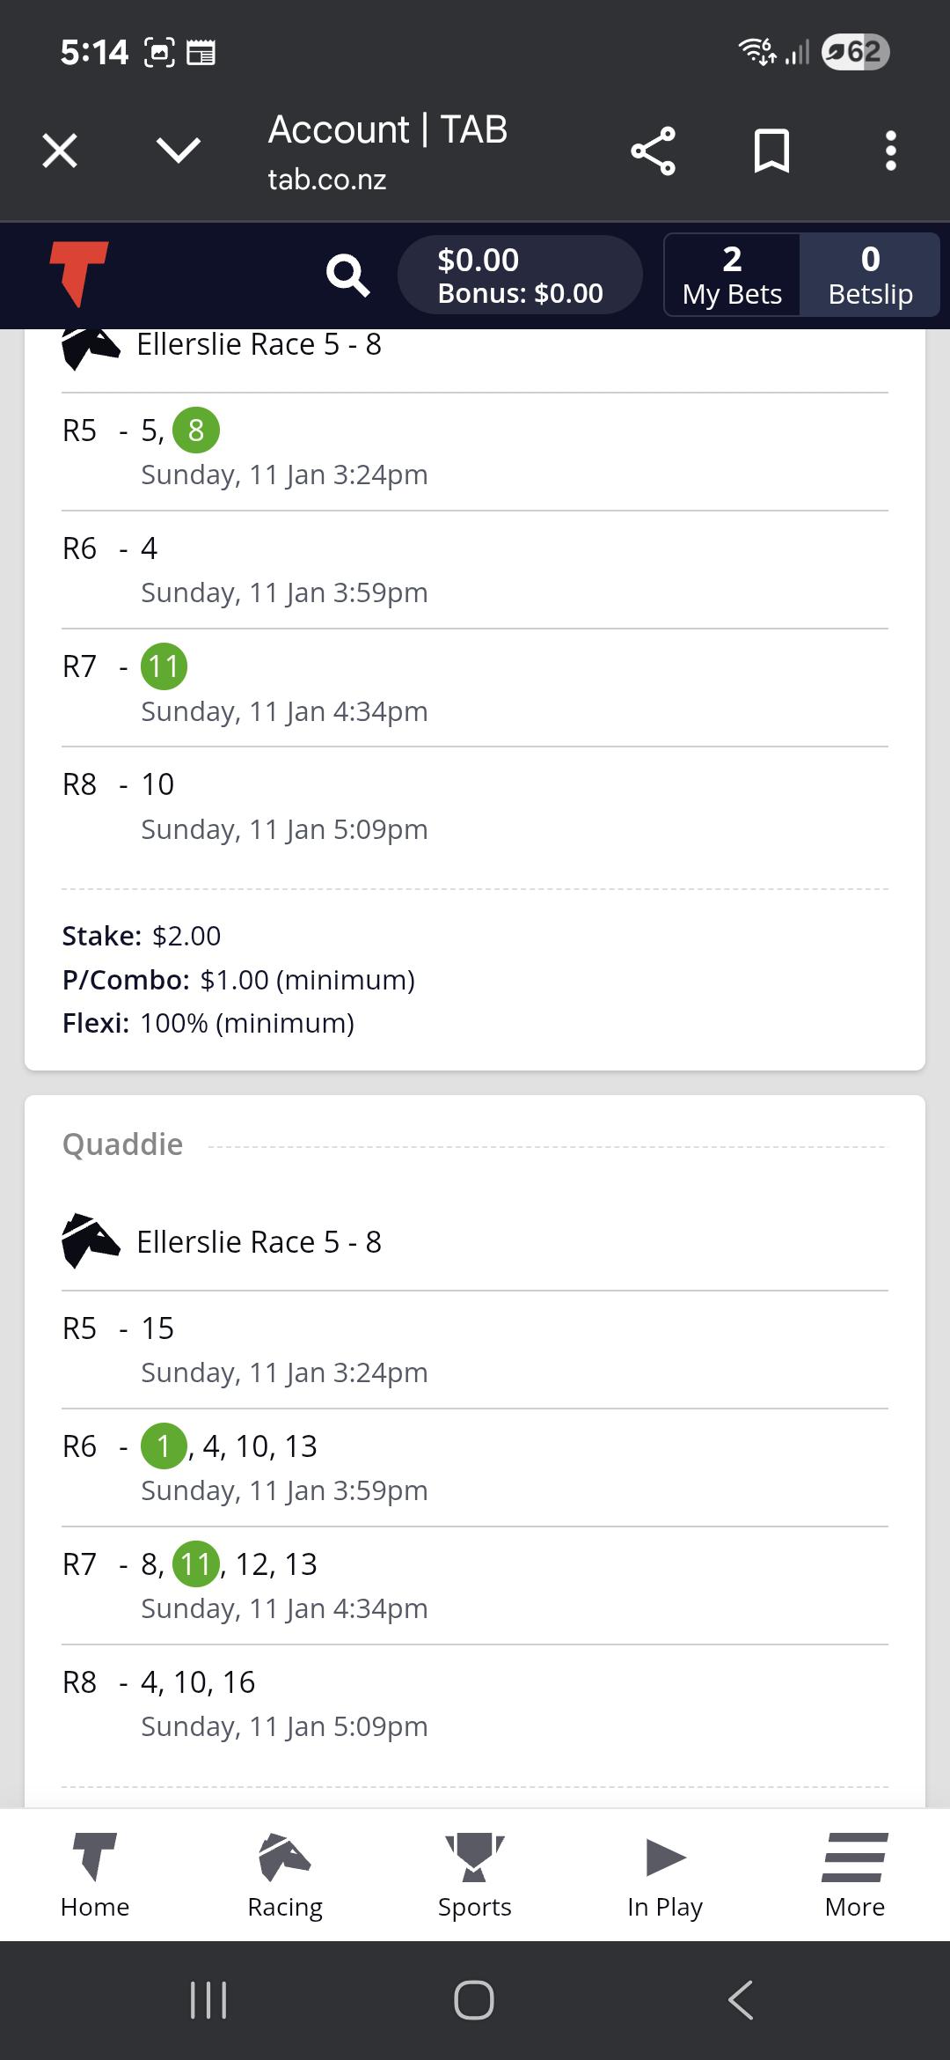
Task: Open the search magnifier icon
Action: (x=347, y=276)
